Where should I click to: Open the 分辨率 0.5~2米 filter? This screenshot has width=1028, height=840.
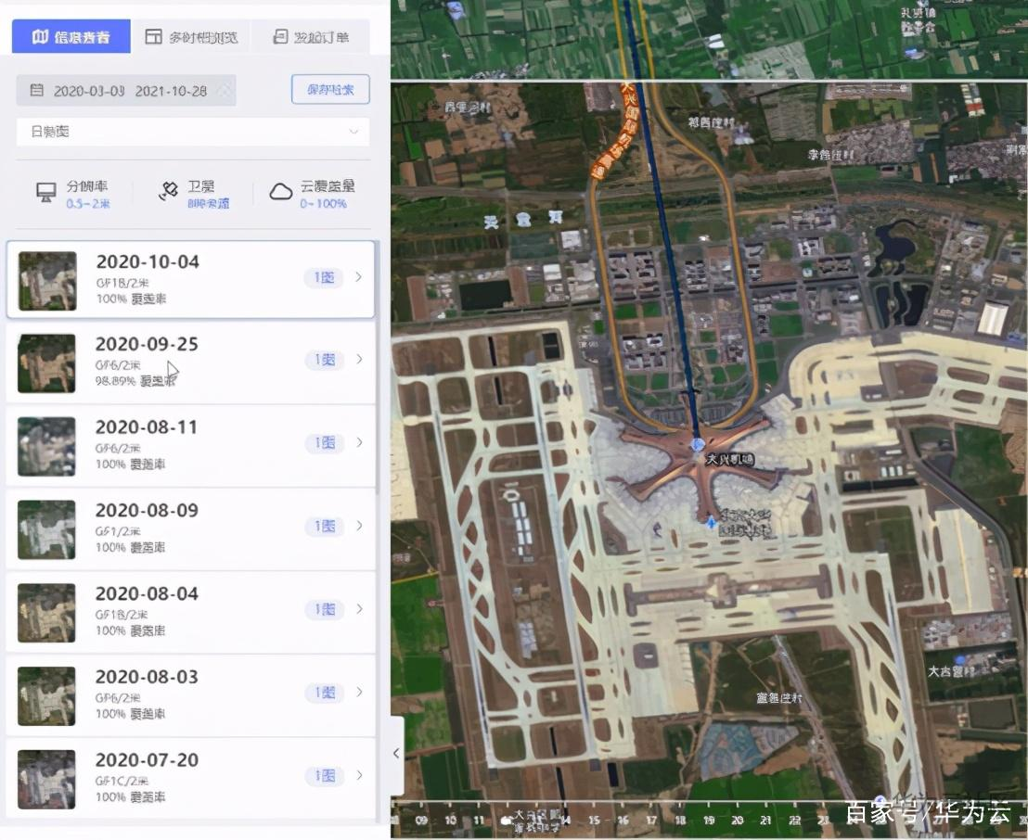[x=87, y=195]
